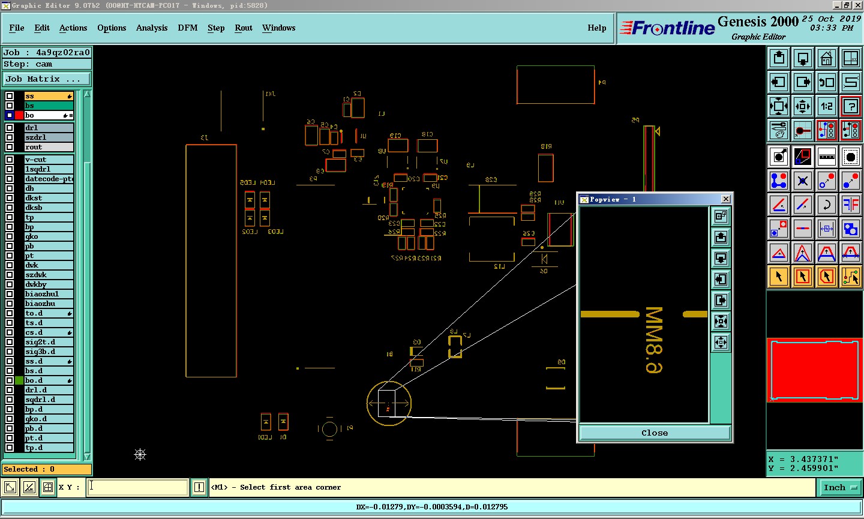Toggle the rout layer checkbox
Screen dimensions: 864x519
(x=10, y=147)
